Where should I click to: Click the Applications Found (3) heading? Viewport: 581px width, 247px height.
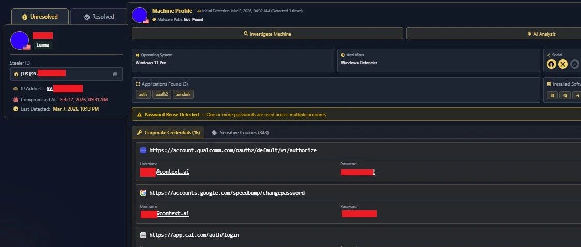coord(165,84)
